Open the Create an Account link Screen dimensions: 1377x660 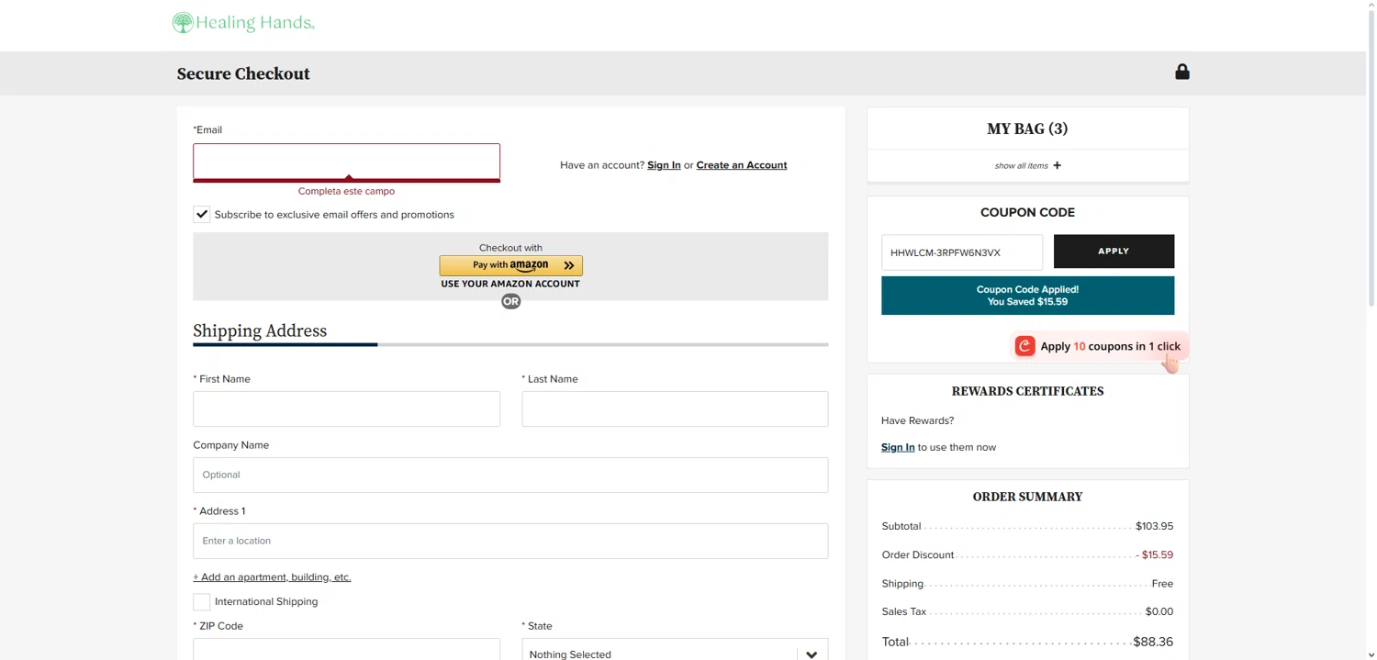[x=742, y=165]
